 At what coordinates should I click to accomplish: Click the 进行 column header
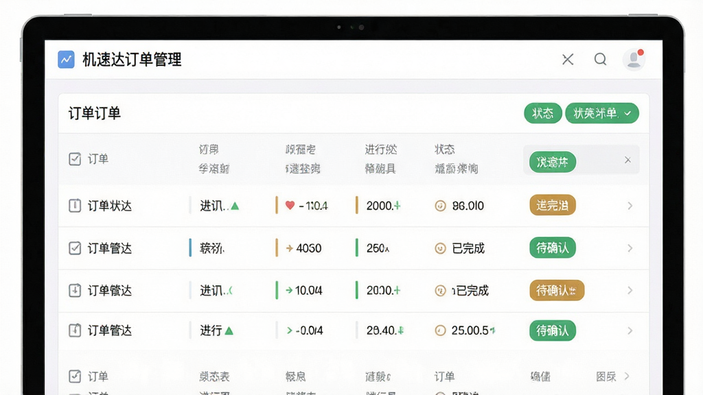point(380,149)
